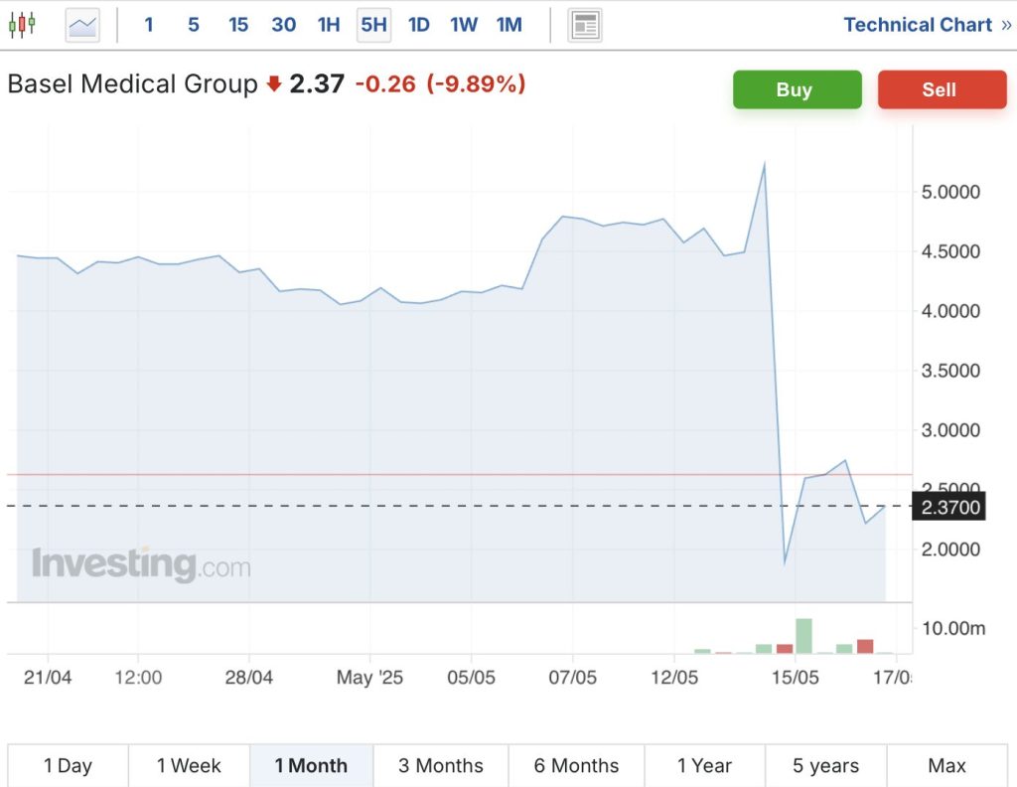Select the 30-minute timeframe
Image resolution: width=1017 pixels, height=787 pixels.
click(283, 24)
